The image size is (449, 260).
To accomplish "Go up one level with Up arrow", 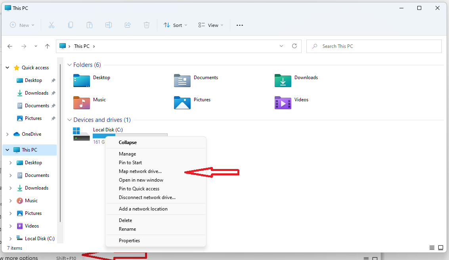I will [48, 46].
